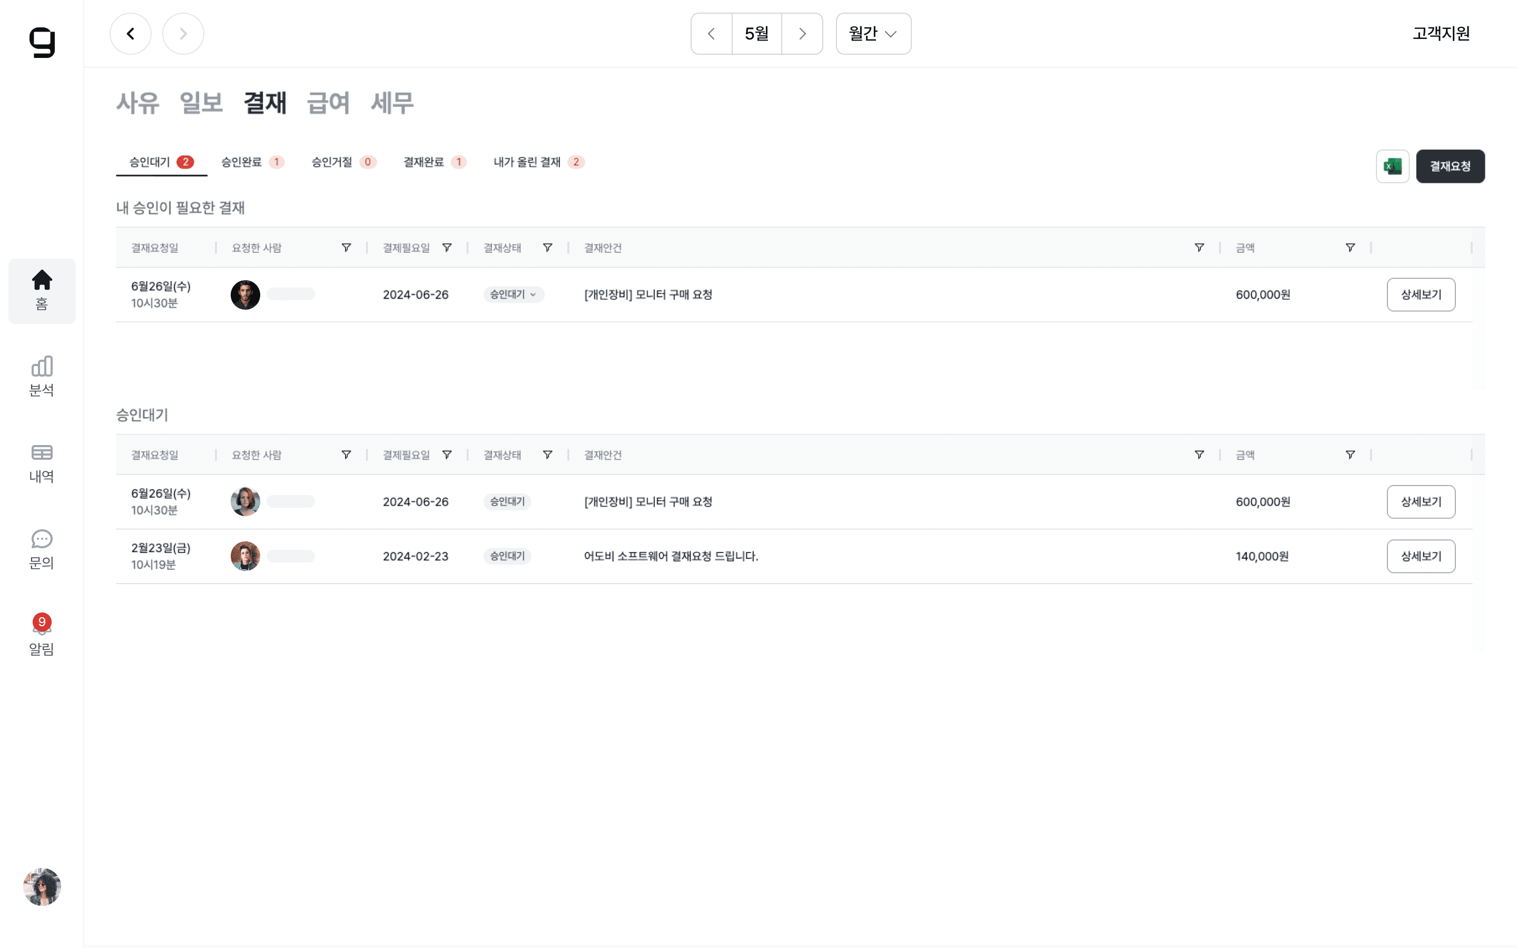The width and height of the screenshot is (1517, 948).
Task: Filter 요청한 사람 column in top table
Action: [346, 248]
